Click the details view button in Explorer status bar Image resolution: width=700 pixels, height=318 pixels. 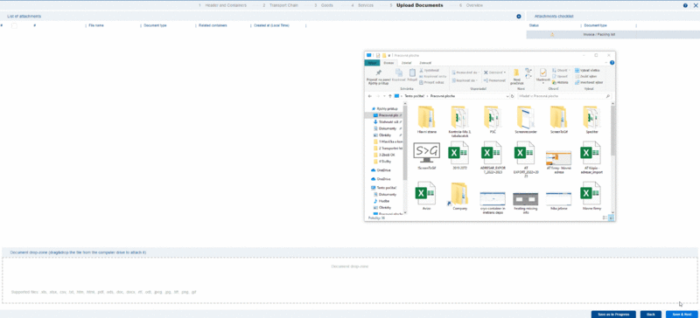605,218
